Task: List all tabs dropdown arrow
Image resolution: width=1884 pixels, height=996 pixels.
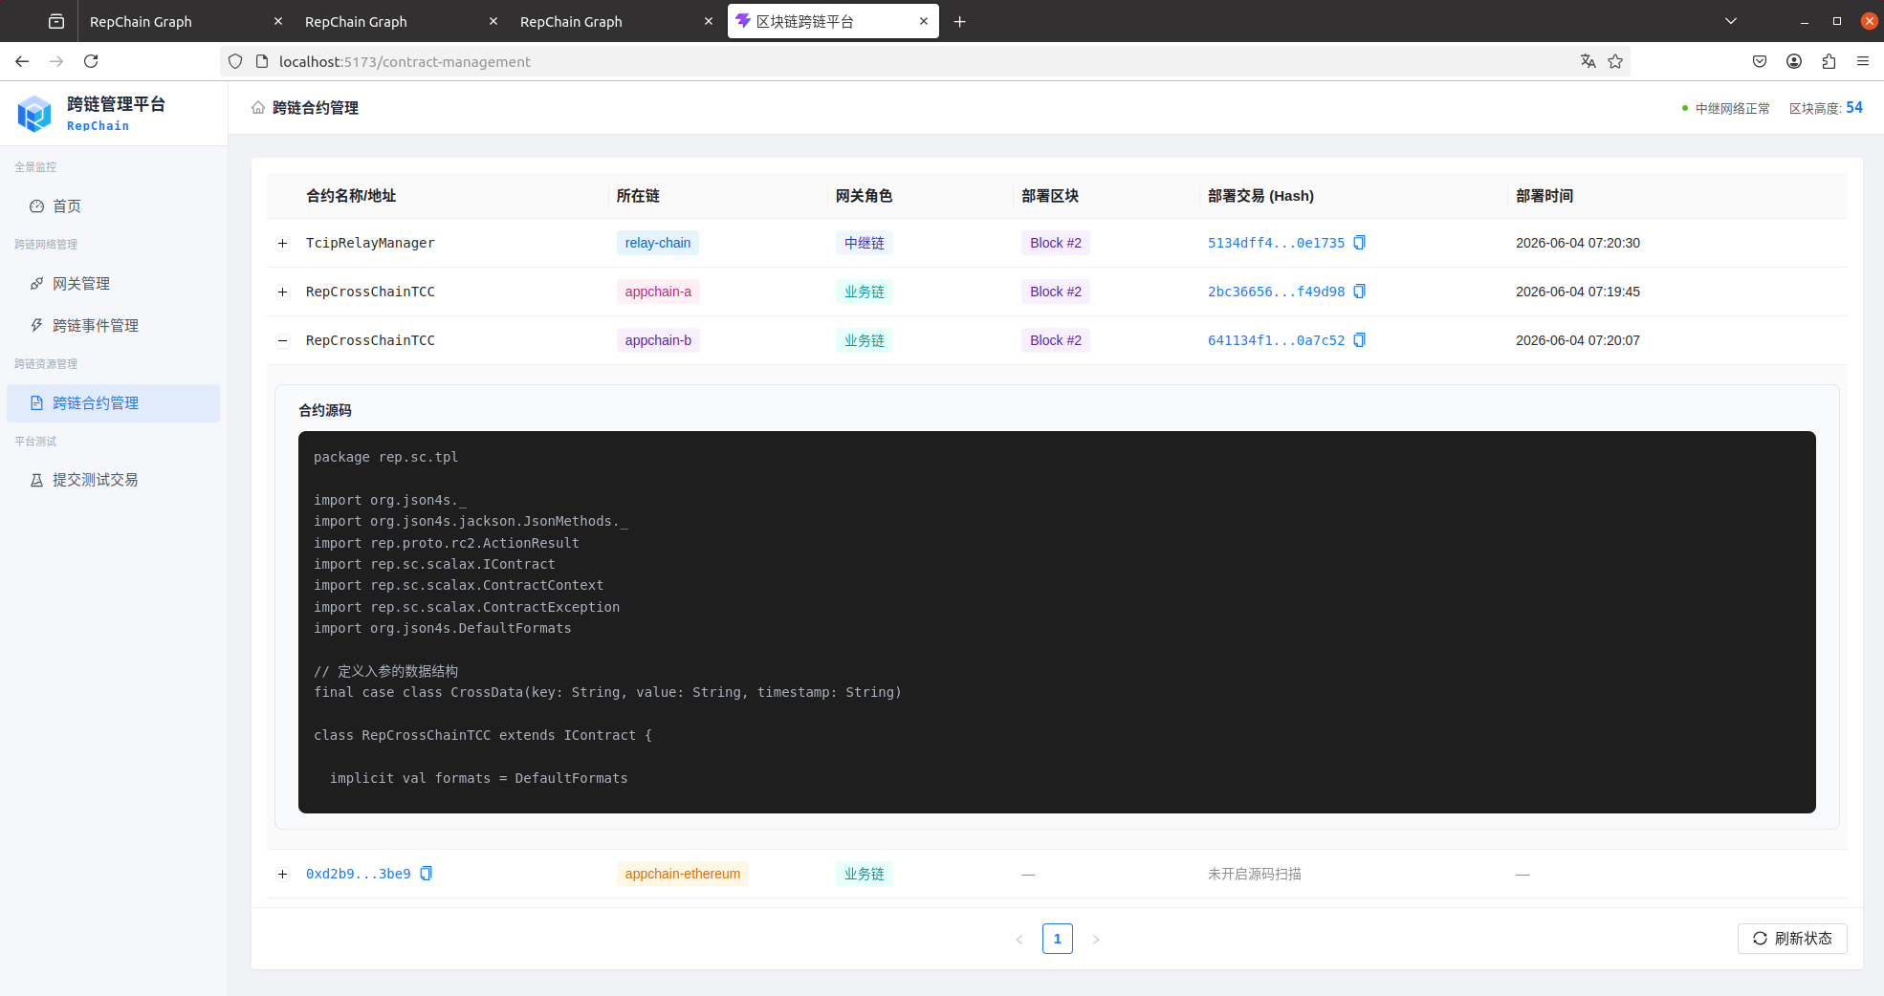Action: pyautogui.click(x=1731, y=21)
